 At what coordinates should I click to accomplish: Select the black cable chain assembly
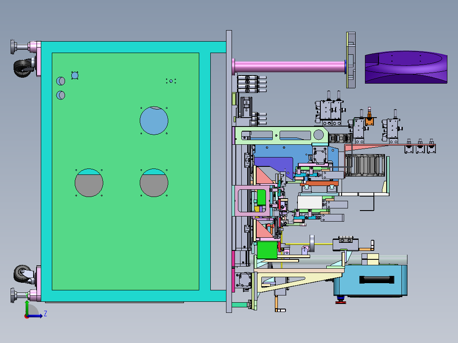(x=365, y=166)
